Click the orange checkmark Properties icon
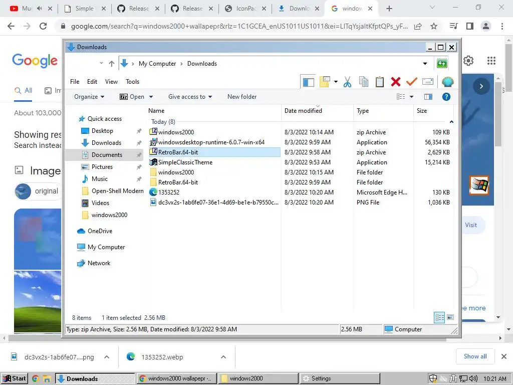 (x=412, y=82)
